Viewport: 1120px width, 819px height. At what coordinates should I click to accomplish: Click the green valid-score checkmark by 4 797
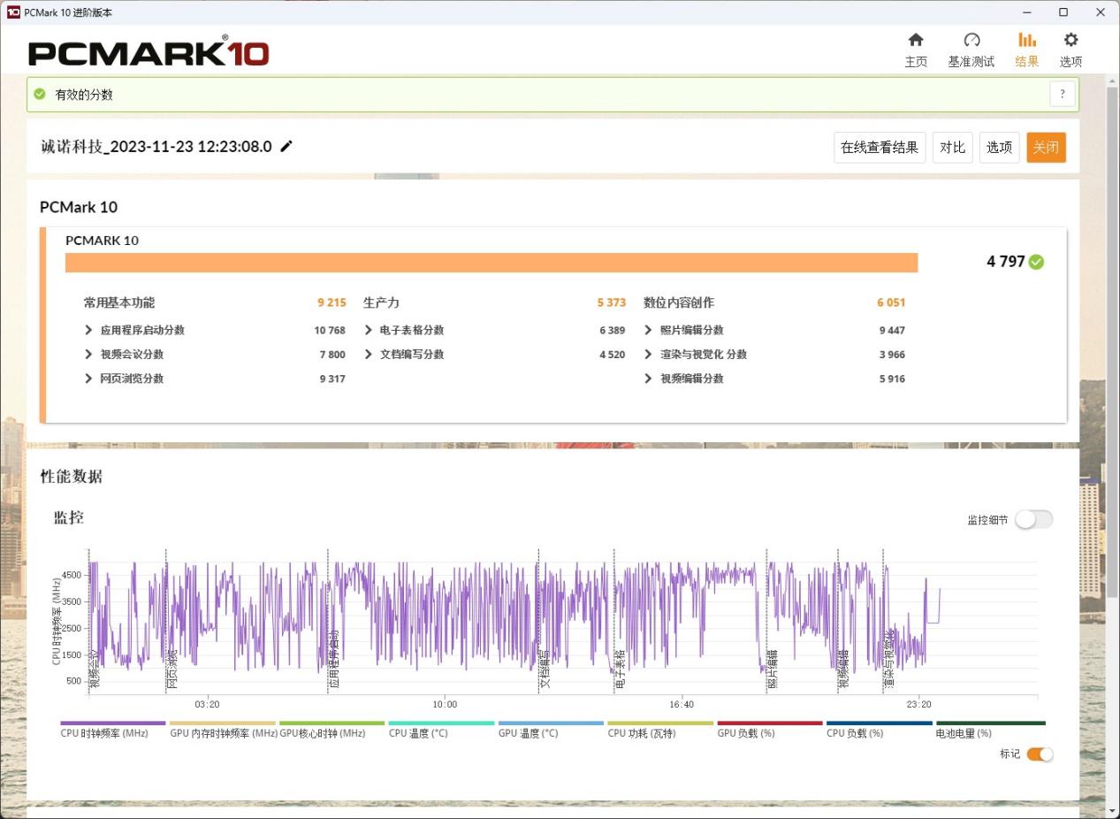[1037, 262]
